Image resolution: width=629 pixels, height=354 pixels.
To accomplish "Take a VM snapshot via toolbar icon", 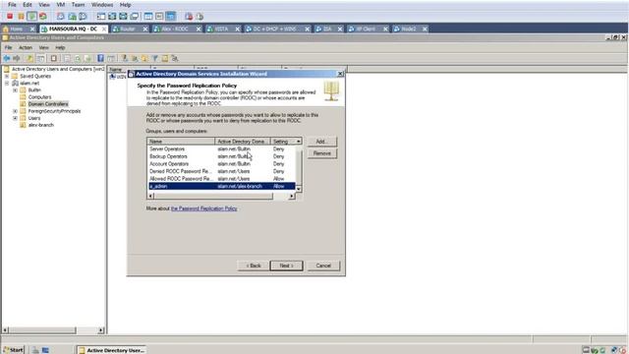I will click(x=61, y=17).
